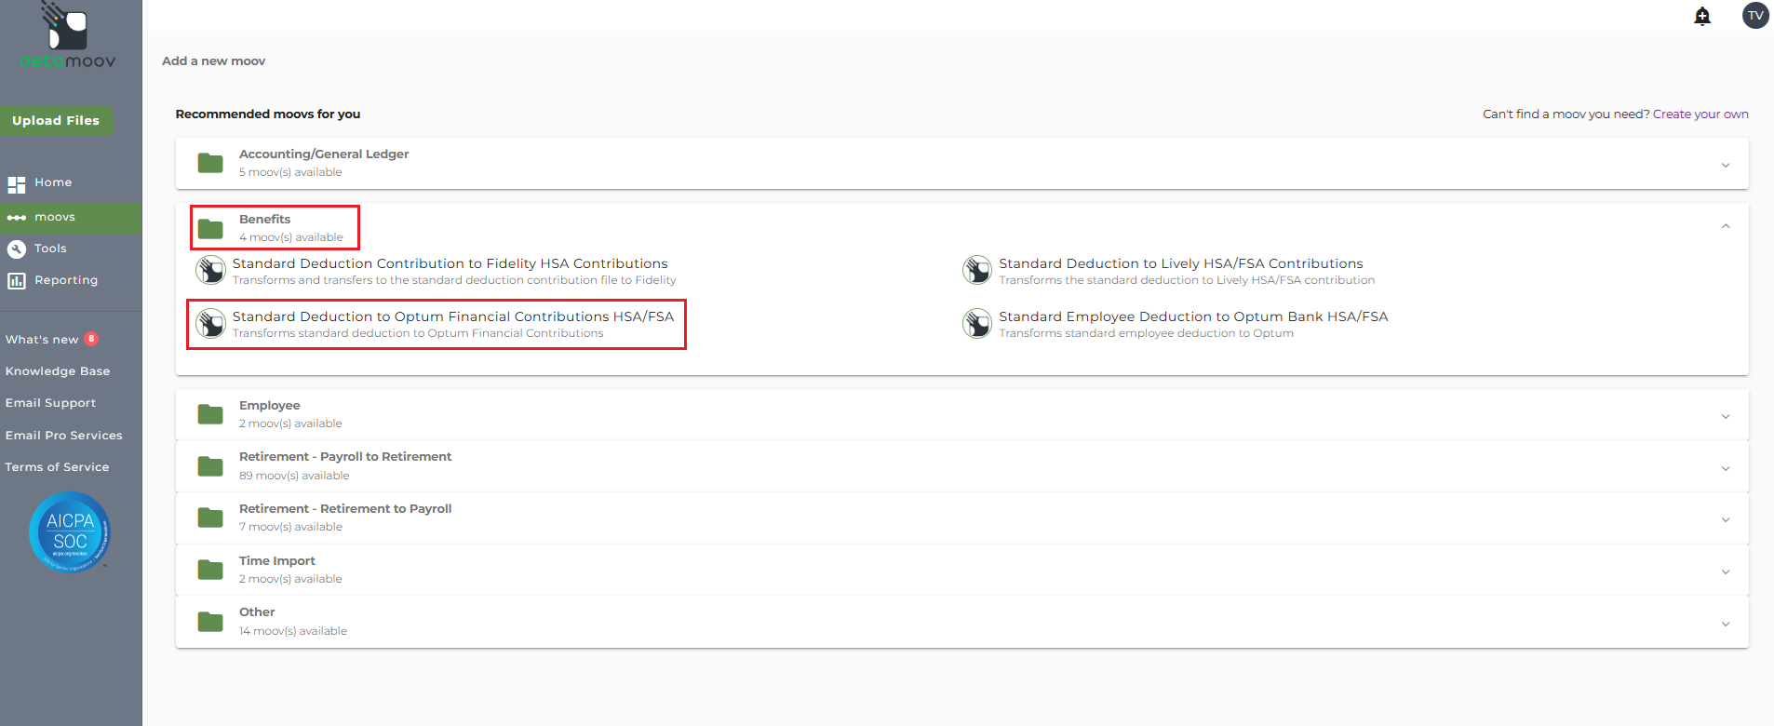This screenshot has height=726, width=1774.
Task: Open the Email Support link
Action: click(50, 403)
